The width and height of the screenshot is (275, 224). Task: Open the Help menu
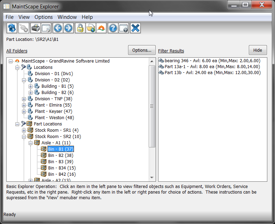point(87,17)
